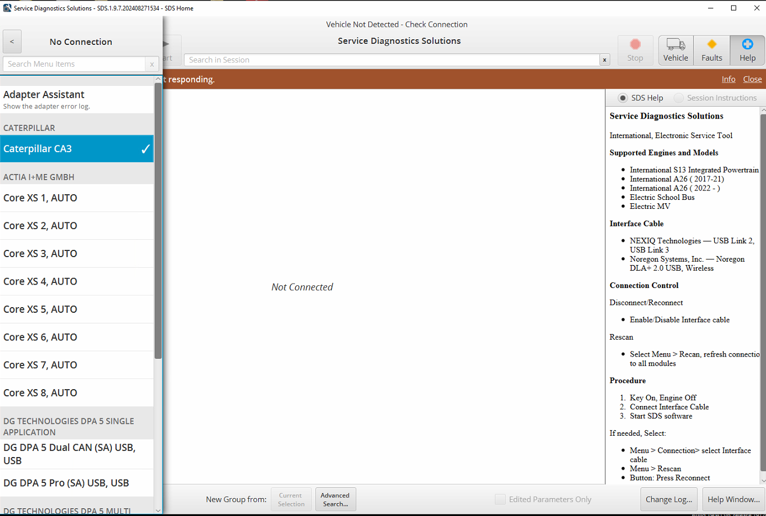Click 'Supported Engines and Models' heading
Viewport: 766px width, 516px height.
[x=664, y=153]
